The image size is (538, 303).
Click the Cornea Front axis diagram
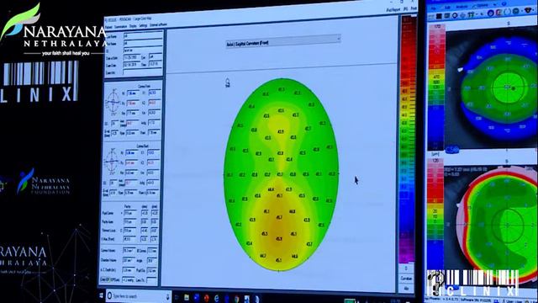(113, 102)
